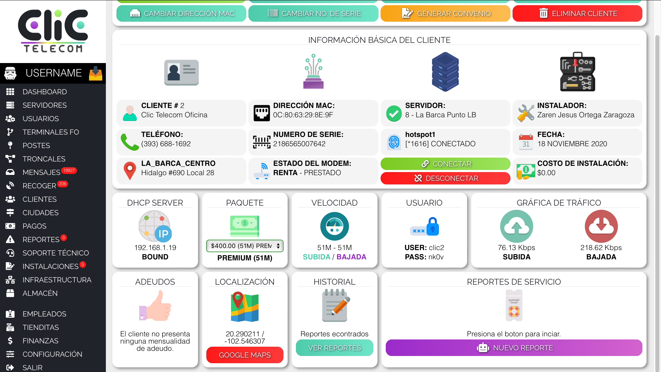Select the Postes pin icon
The height and width of the screenshot is (372, 661).
pyautogui.click(x=10, y=145)
